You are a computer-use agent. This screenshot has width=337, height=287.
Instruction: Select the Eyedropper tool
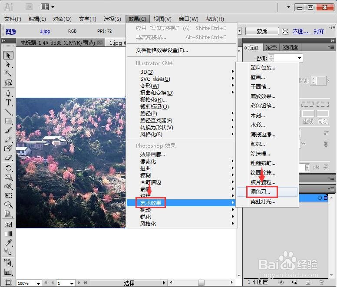pyautogui.click(x=8, y=243)
